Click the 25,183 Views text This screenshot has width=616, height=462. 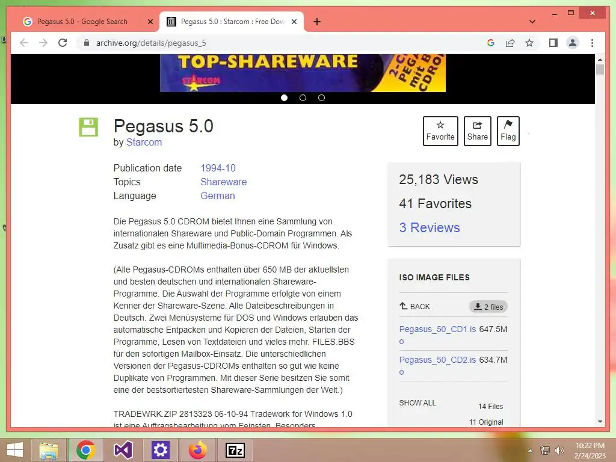coord(439,179)
